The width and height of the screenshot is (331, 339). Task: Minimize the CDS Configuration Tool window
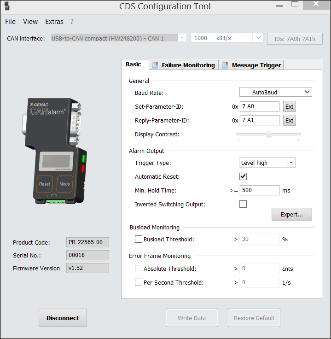pyautogui.click(x=279, y=5)
